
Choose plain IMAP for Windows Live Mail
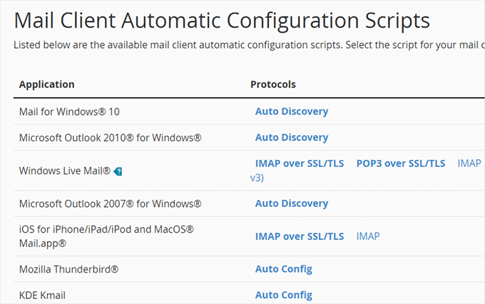(x=469, y=163)
